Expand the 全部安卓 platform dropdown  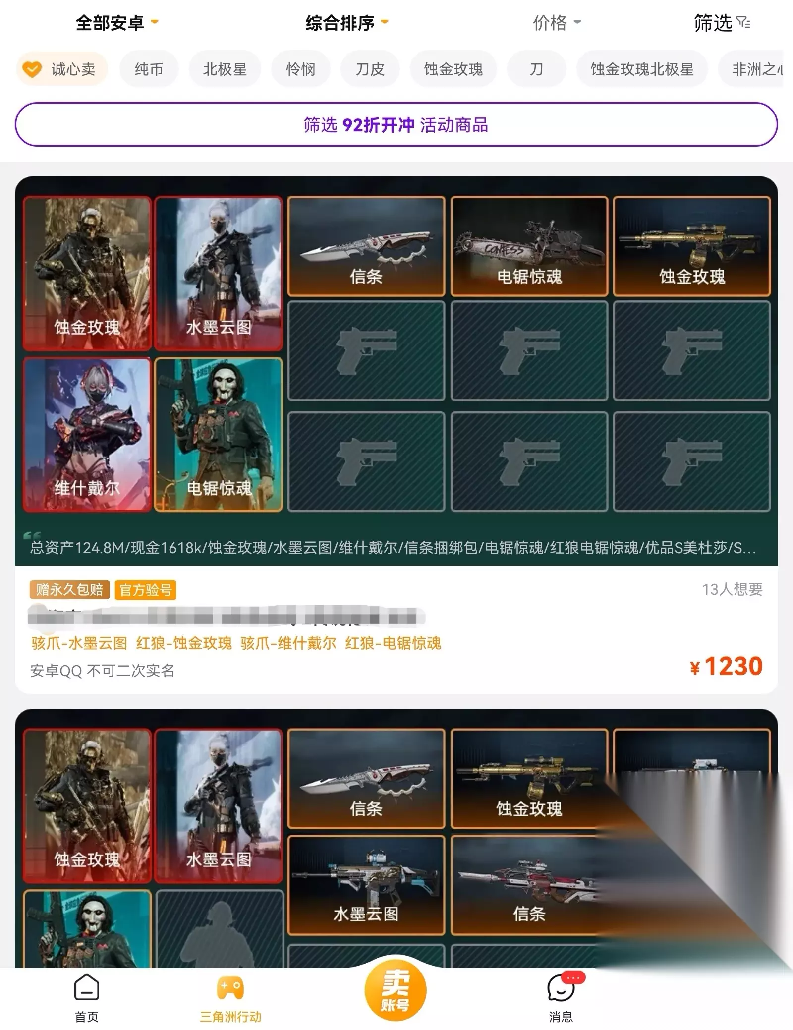click(117, 23)
